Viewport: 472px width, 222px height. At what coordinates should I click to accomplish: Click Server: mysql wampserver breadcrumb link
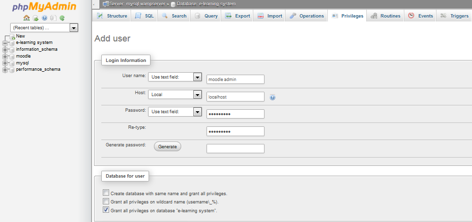(137, 4)
